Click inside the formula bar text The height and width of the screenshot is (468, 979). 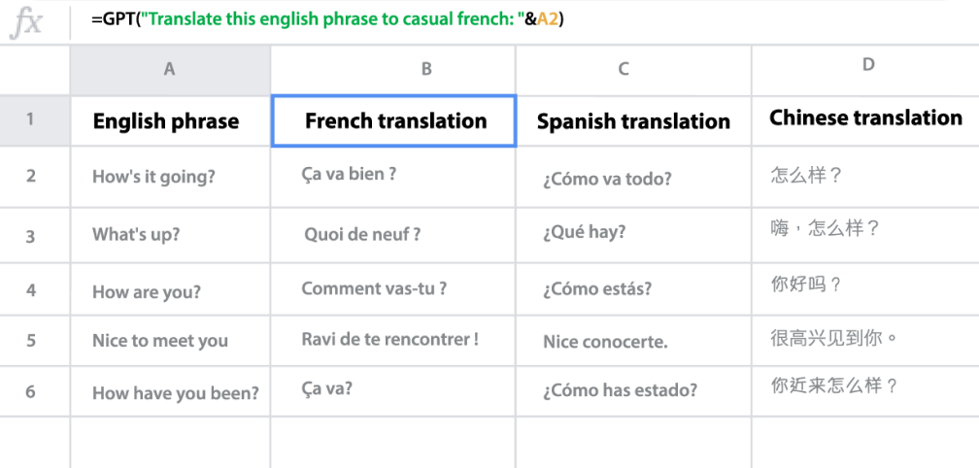click(328, 20)
